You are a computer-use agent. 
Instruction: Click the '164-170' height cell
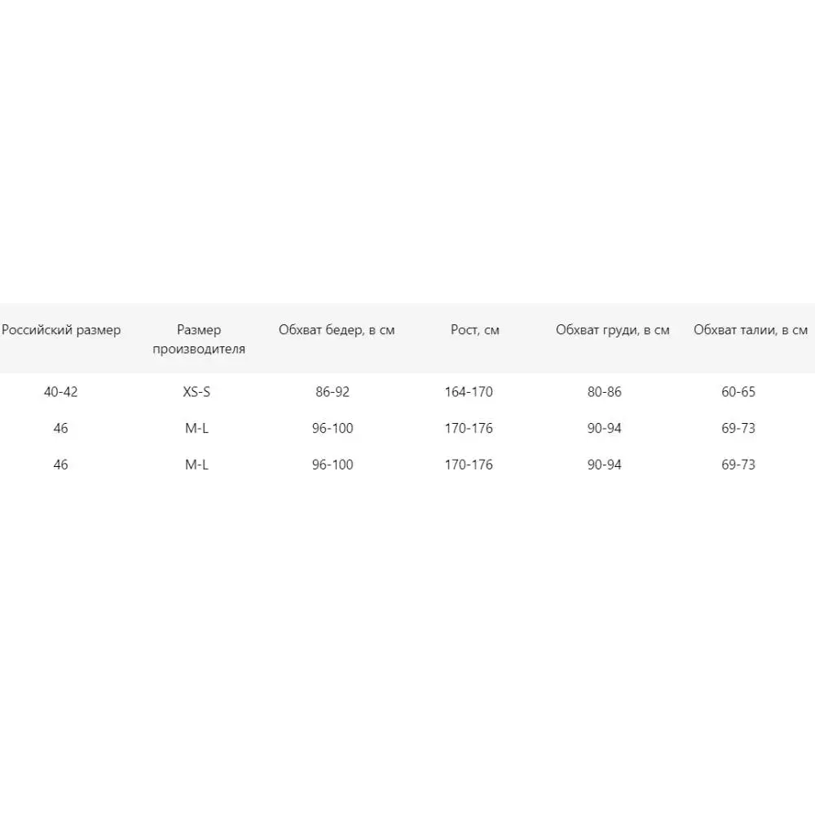(469, 392)
